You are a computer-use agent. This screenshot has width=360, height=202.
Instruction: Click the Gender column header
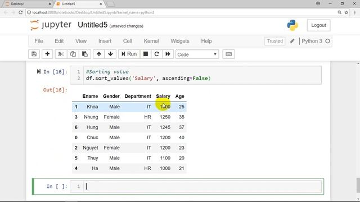pyautogui.click(x=111, y=96)
